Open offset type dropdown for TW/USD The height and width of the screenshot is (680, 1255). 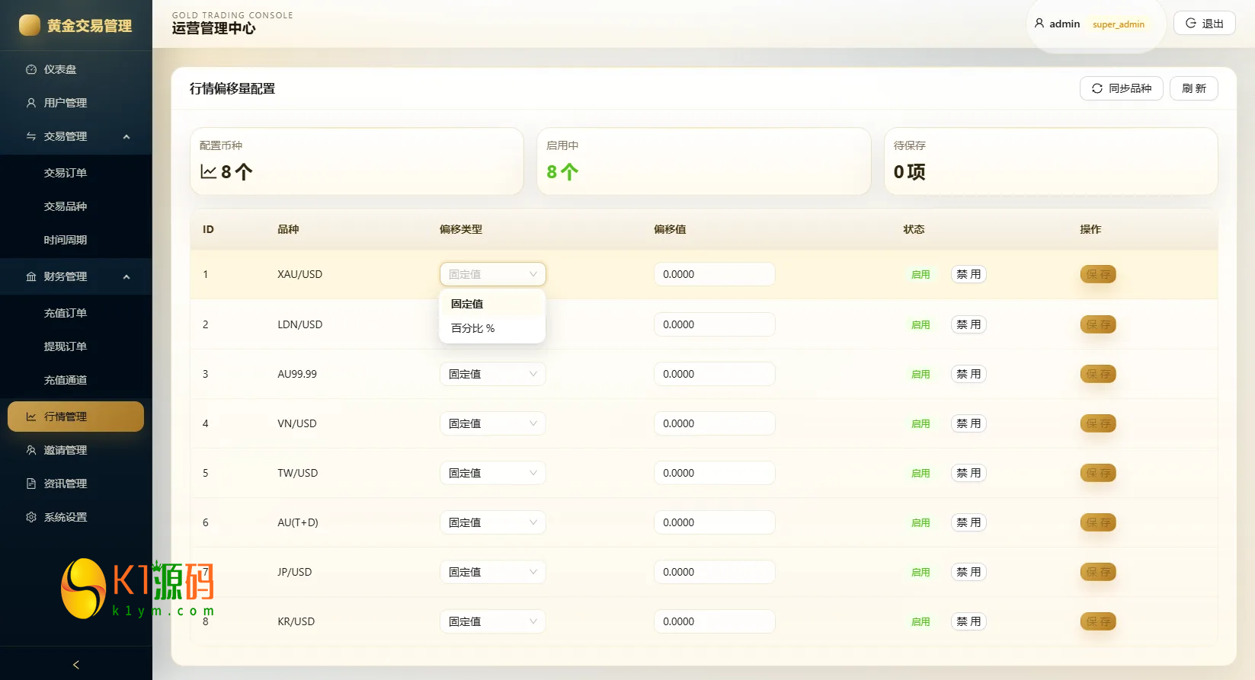493,473
